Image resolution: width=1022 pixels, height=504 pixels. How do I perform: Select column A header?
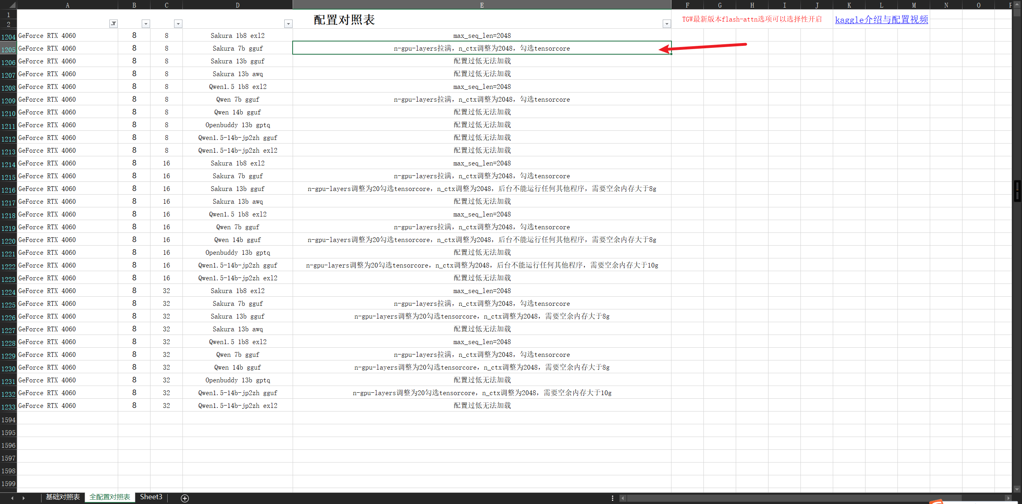pyautogui.click(x=67, y=5)
